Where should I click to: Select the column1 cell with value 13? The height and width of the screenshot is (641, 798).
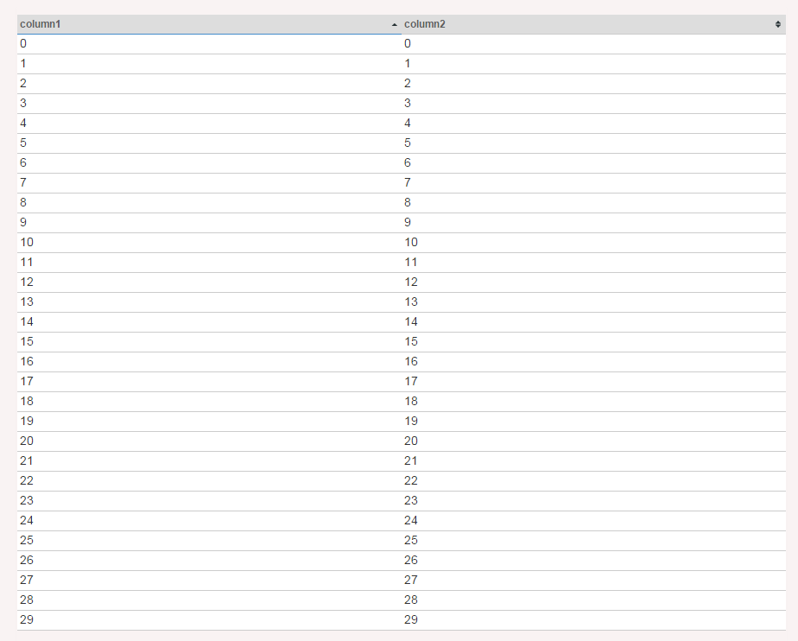click(209, 302)
